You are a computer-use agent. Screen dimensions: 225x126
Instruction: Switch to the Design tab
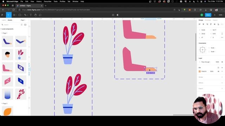[x=201, y=20]
